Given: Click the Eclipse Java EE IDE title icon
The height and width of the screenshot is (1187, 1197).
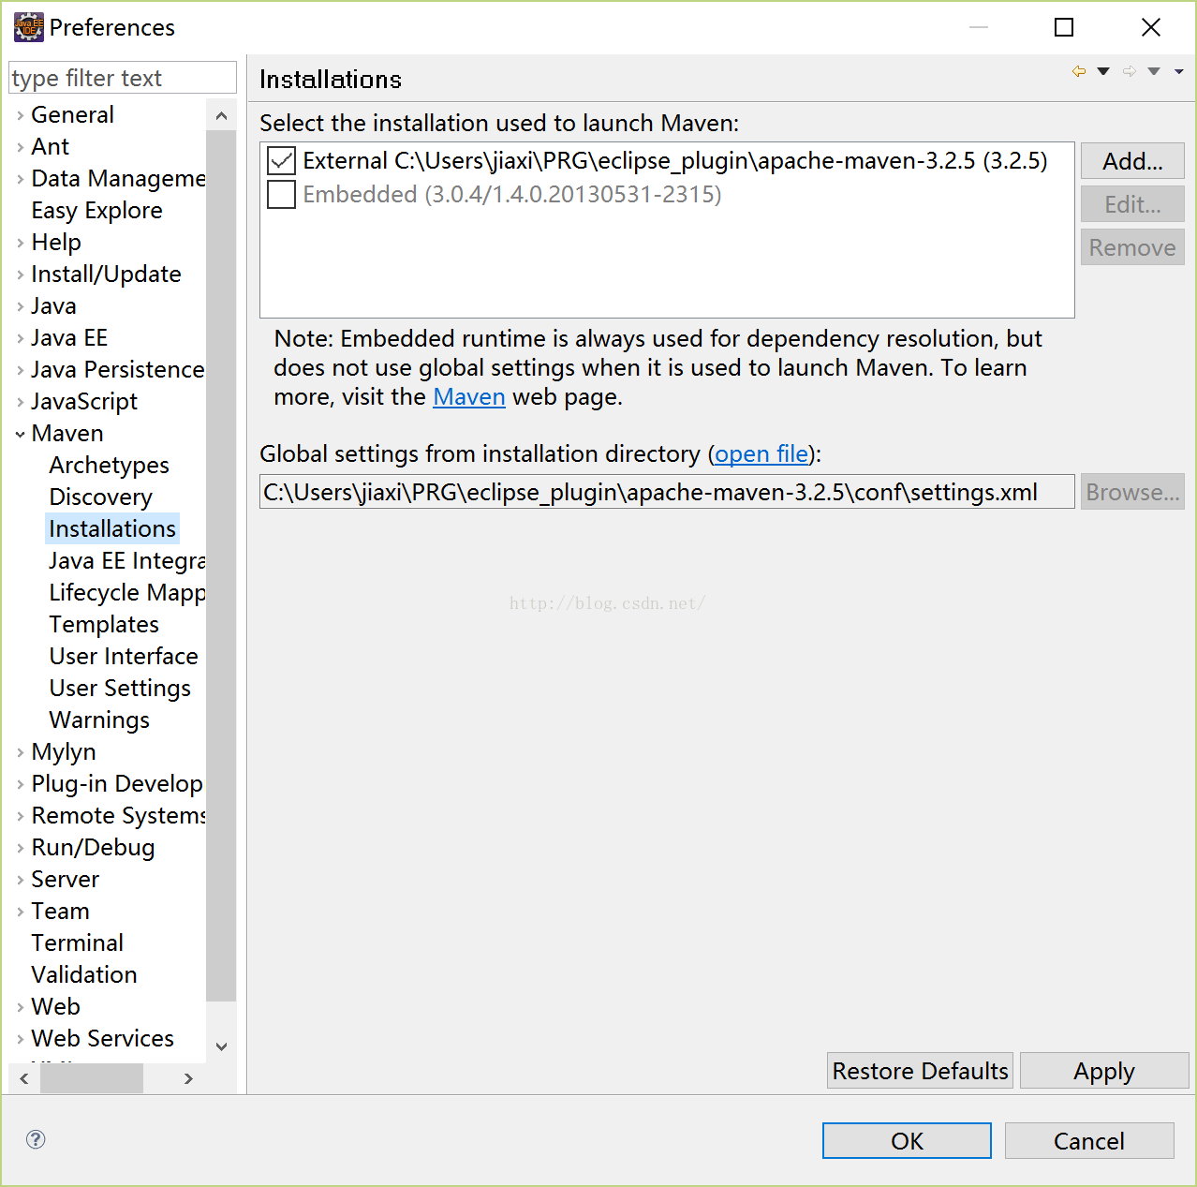Looking at the screenshot, I should click(x=29, y=27).
